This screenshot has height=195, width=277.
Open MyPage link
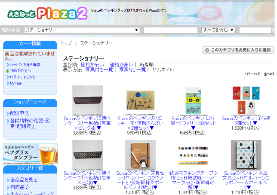tap(16, 83)
